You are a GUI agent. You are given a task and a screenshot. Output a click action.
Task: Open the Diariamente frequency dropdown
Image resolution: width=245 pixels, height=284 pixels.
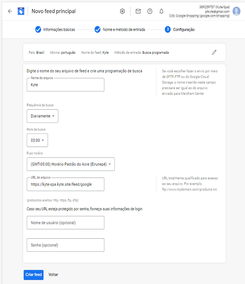(x=42, y=116)
